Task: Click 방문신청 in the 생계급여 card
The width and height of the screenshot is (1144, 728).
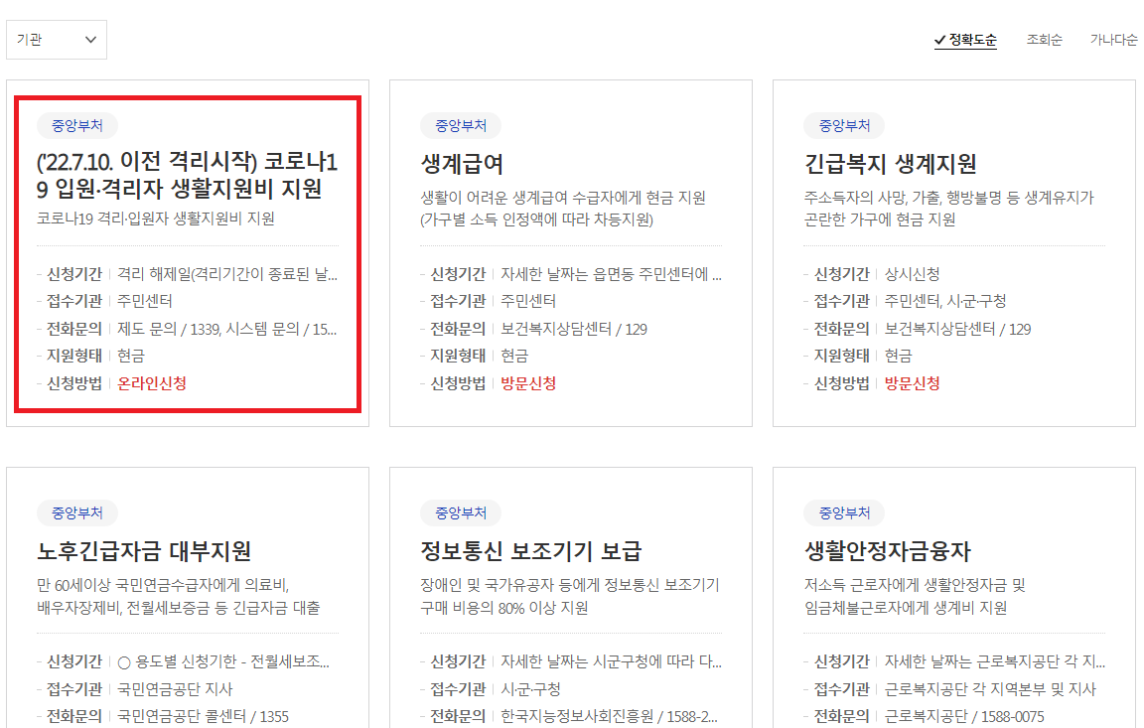Action: [x=528, y=383]
